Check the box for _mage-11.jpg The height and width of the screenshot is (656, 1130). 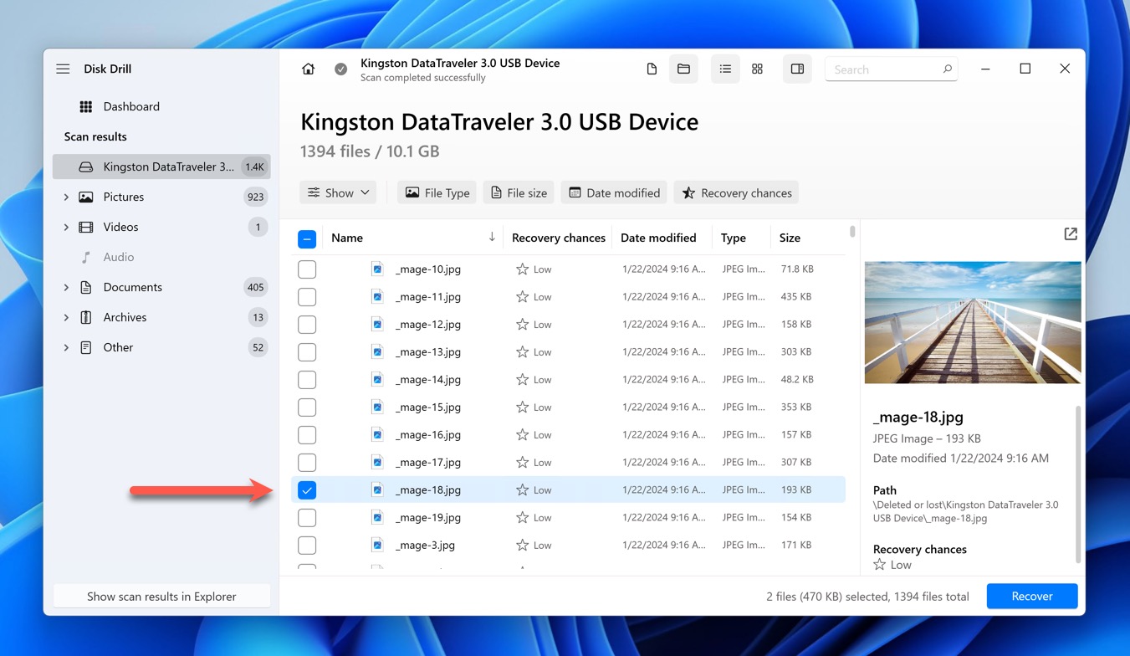(x=307, y=297)
